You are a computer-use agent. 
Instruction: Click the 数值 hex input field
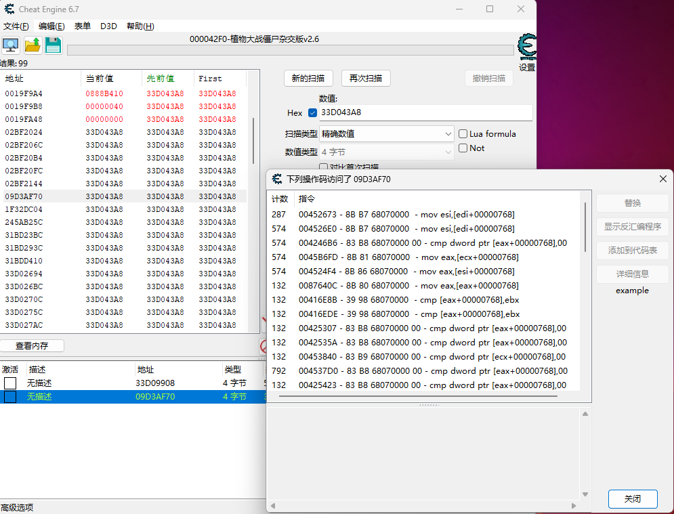pyautogui.click(x=425, y=112)
